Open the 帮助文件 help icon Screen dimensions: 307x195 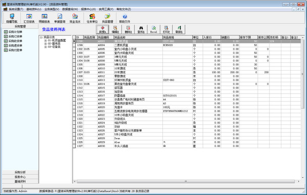click(125, 18)
